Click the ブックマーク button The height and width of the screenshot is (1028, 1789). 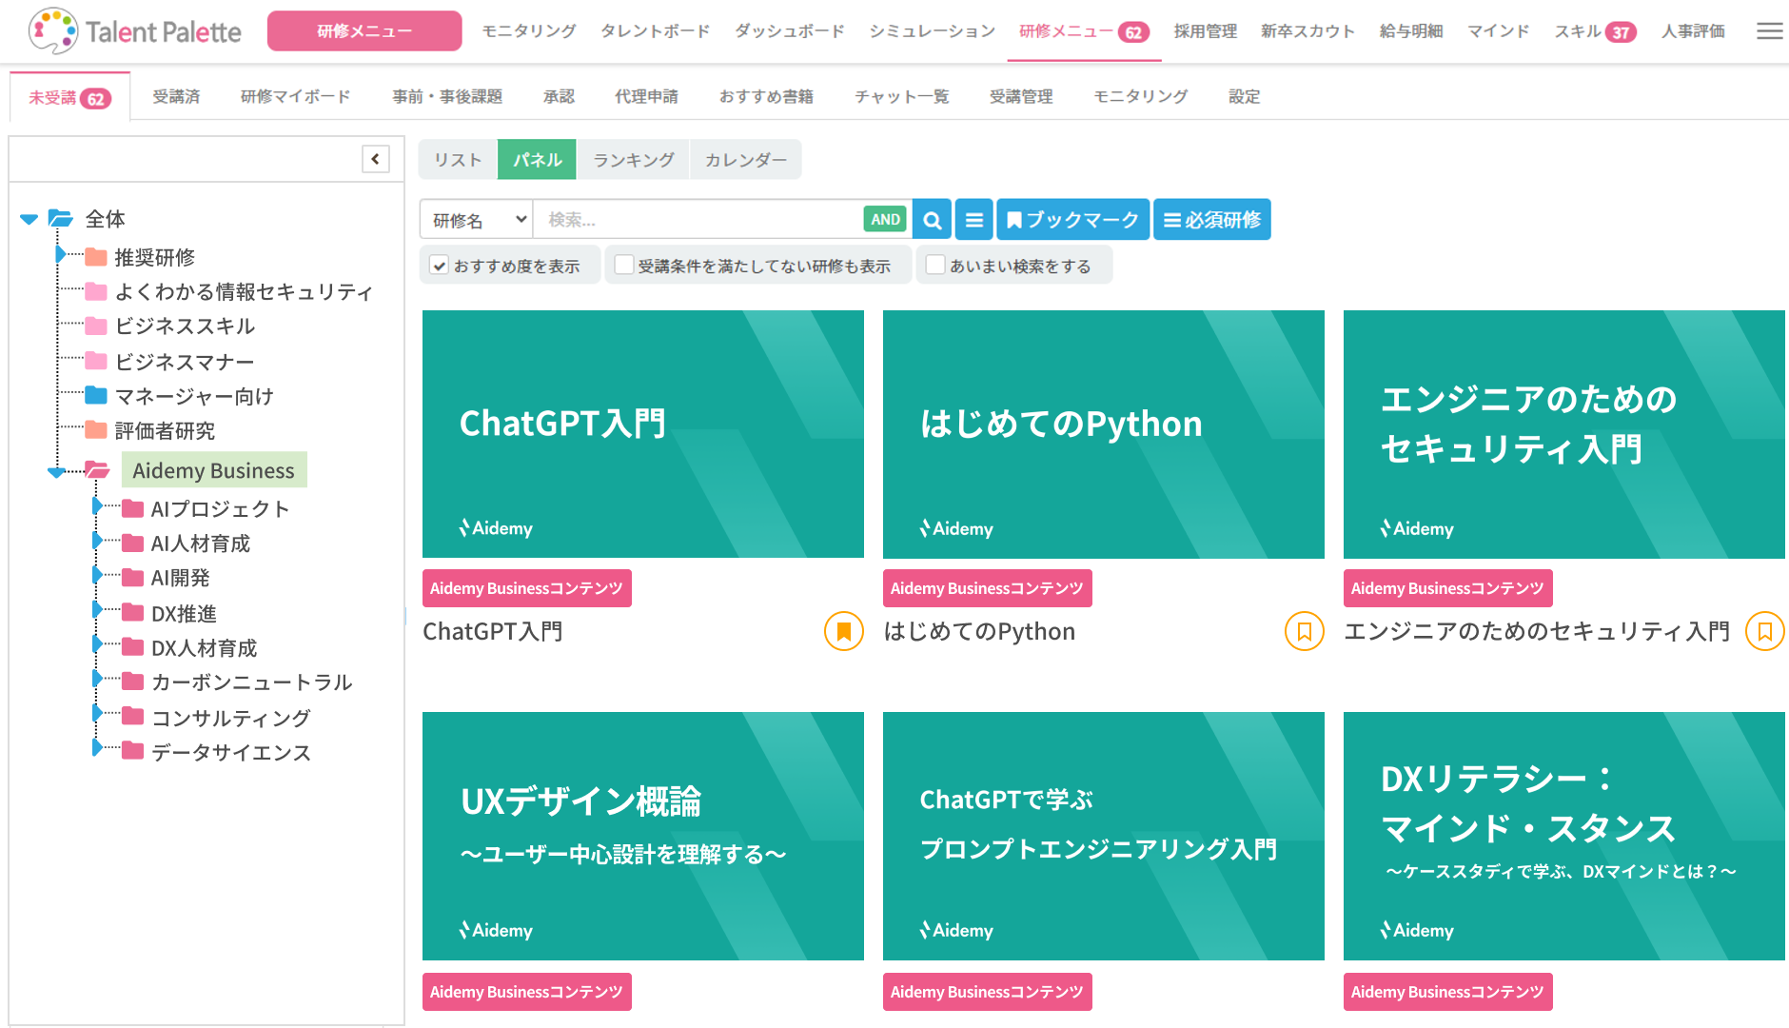pyautogui.click(x=1071, y=219)
